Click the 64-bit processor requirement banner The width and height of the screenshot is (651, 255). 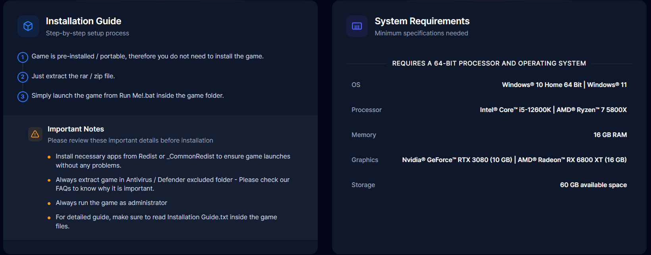coord(489,64)
